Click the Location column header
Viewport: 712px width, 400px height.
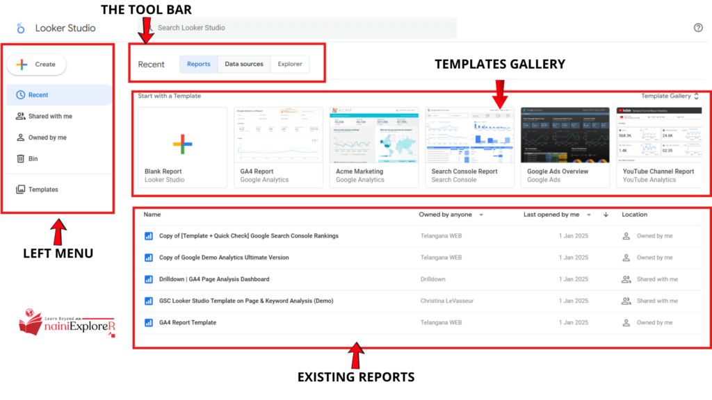[634, 215]
